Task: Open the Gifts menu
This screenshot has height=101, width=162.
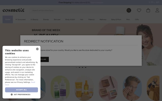Action: pos(137,19)
